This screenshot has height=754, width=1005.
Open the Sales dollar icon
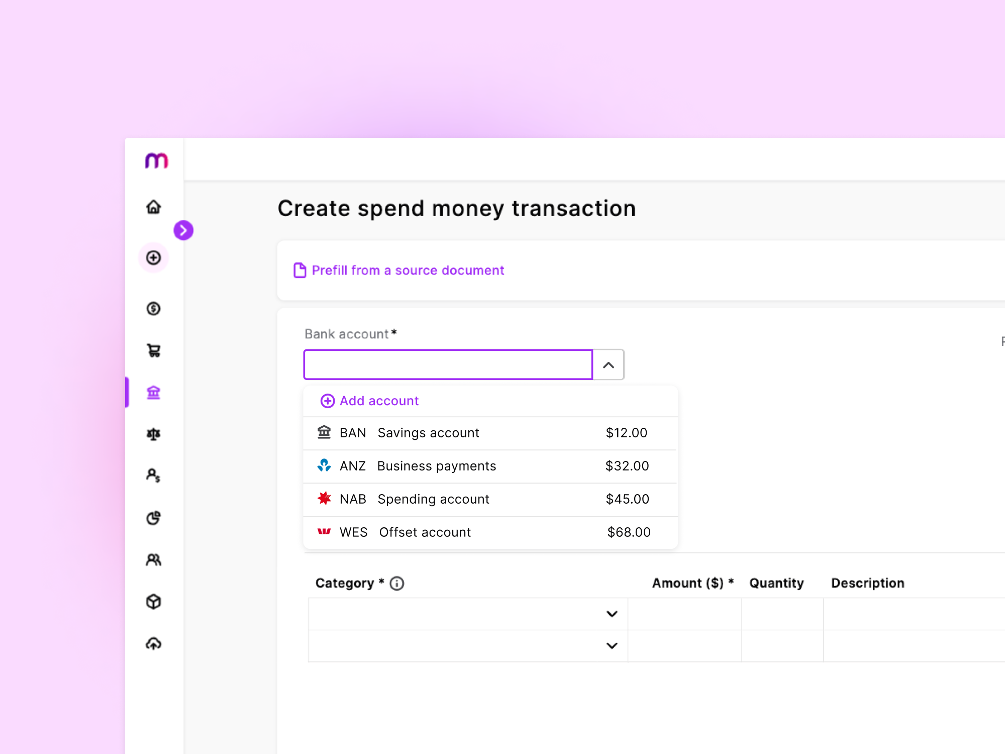click(154, 309)
